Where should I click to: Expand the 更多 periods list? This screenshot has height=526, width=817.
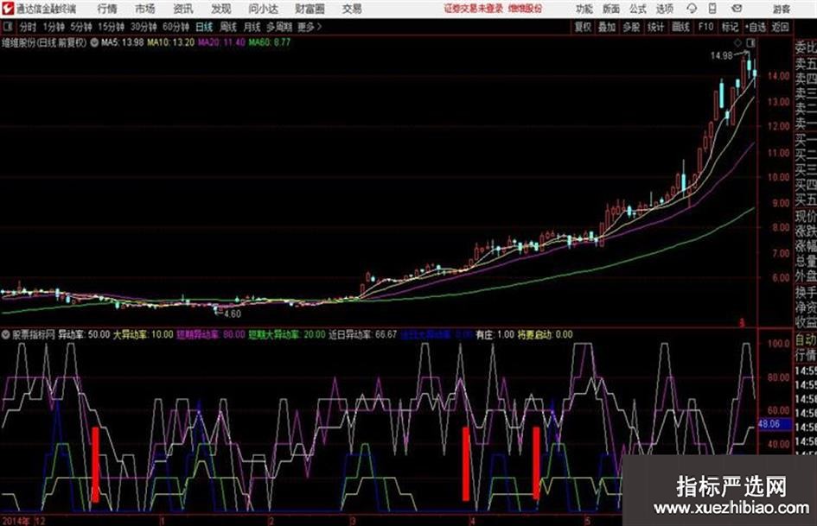[310, 27]
